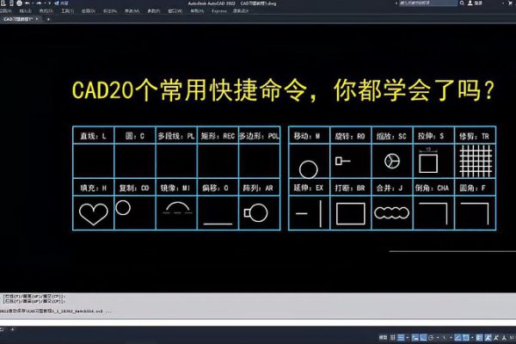516x344 pixels.
Task: Add a new drawing tab with plus
Action: pyautogui.click(x=48, y=19)
